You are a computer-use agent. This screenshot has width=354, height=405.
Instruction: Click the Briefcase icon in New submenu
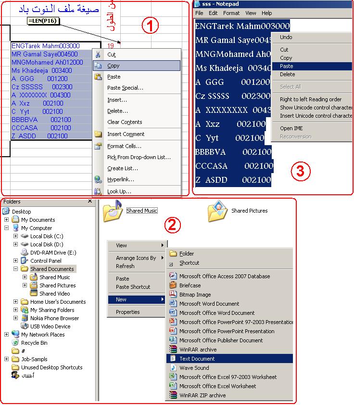(x=173, y=285)
